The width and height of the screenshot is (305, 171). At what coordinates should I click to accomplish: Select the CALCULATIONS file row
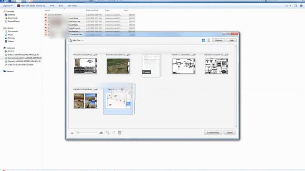click(x=90, y=15)
